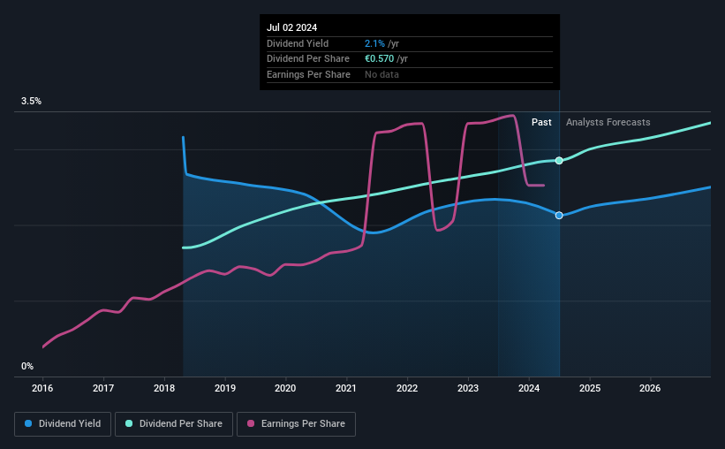This screenshot has height=449, width=725.
Task: Click the 'No data' earnings value
Action: (x=381, y=74)
